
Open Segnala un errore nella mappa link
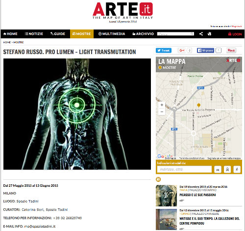pyautogui.click(x=224, y=158)
